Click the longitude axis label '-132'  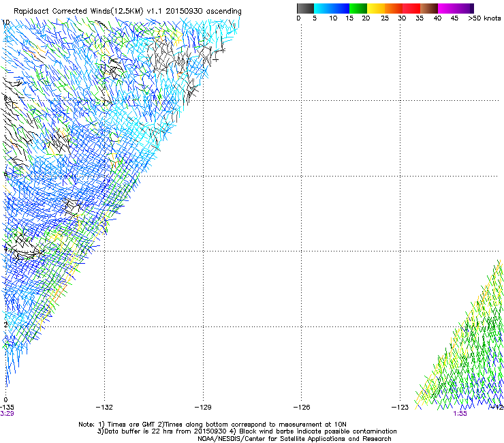tap(104, 408)
